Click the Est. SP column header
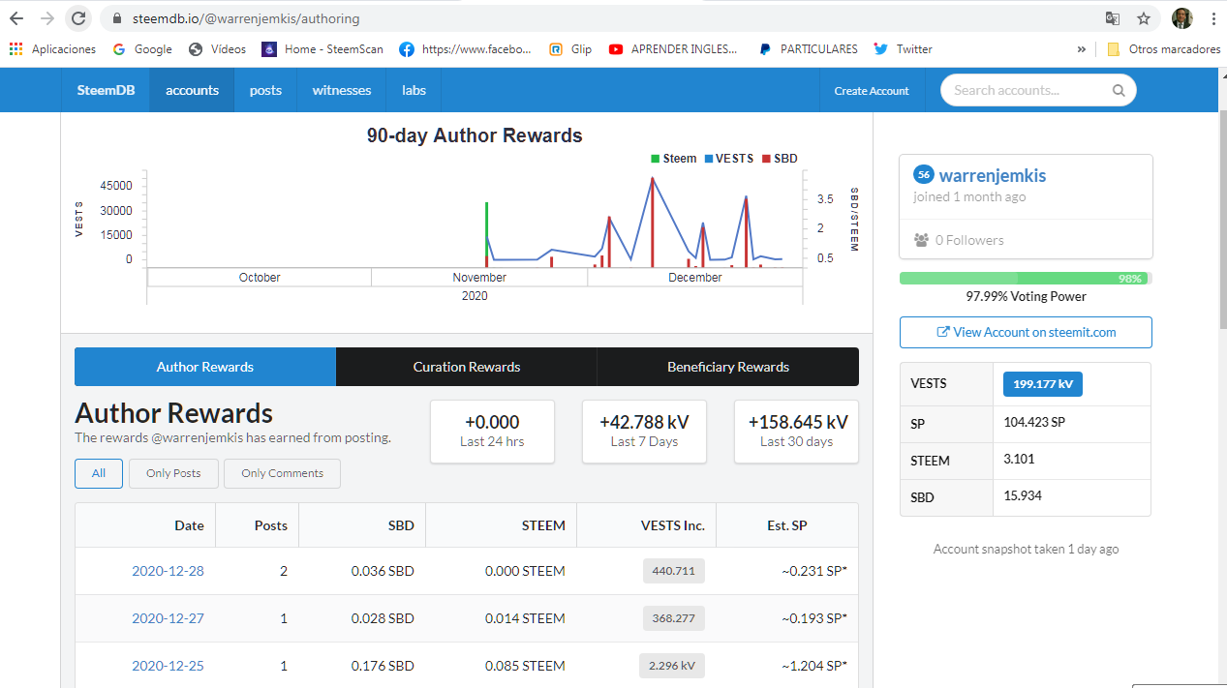 786,525
